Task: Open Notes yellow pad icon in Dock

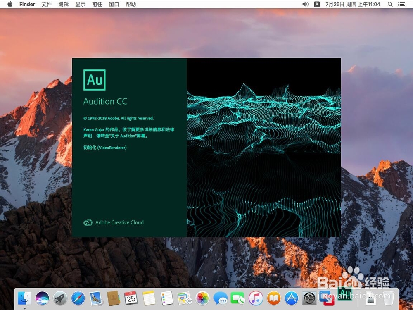Action: click(x=149, y=298)
